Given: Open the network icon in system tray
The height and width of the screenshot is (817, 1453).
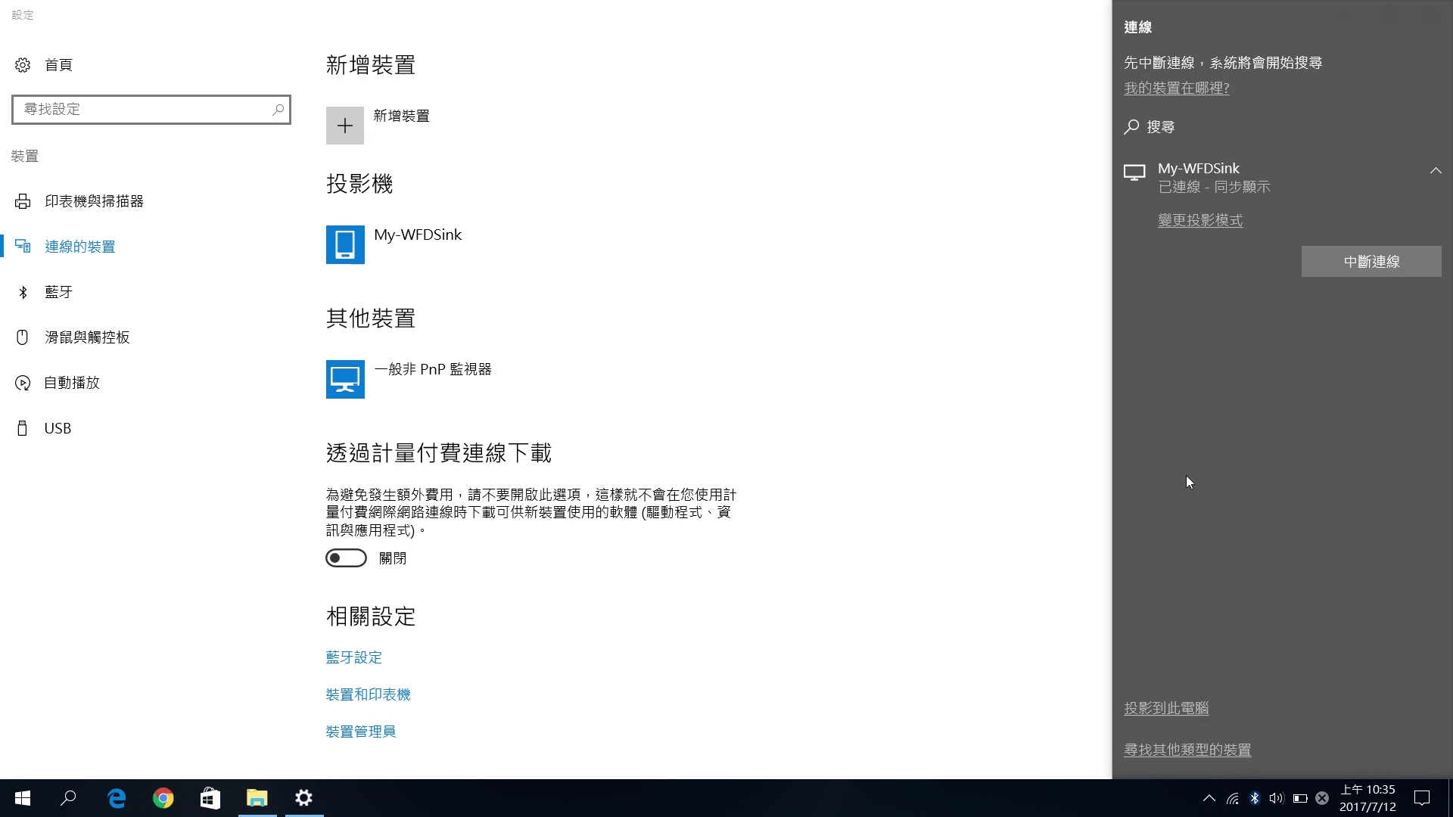Looking at the screenshot, I should click(1233, 798).
